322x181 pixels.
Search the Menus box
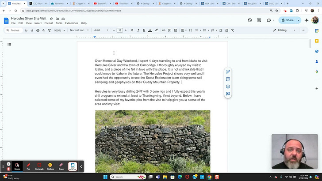(x=13, y=30)
